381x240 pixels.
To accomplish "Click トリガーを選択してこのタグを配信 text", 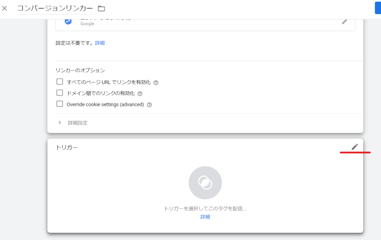I will [x=205, y=209].
